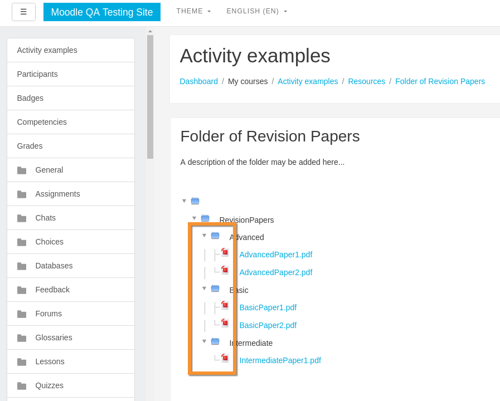500x401 pixels.
Task: Go to the Forums section link
Action: 48,314
